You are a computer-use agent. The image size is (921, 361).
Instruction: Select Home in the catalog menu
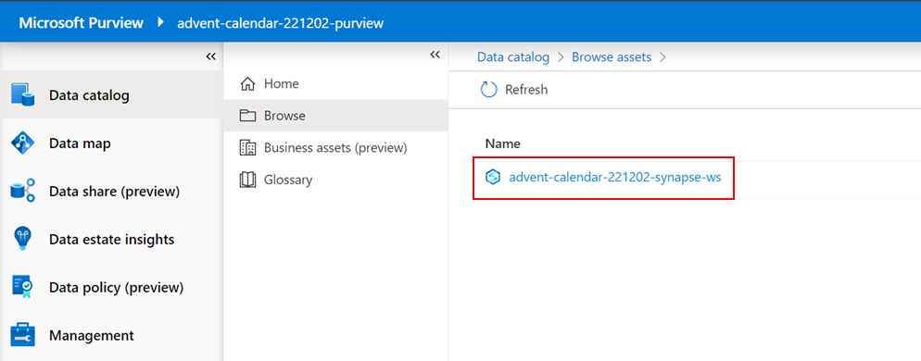point(282,84)
